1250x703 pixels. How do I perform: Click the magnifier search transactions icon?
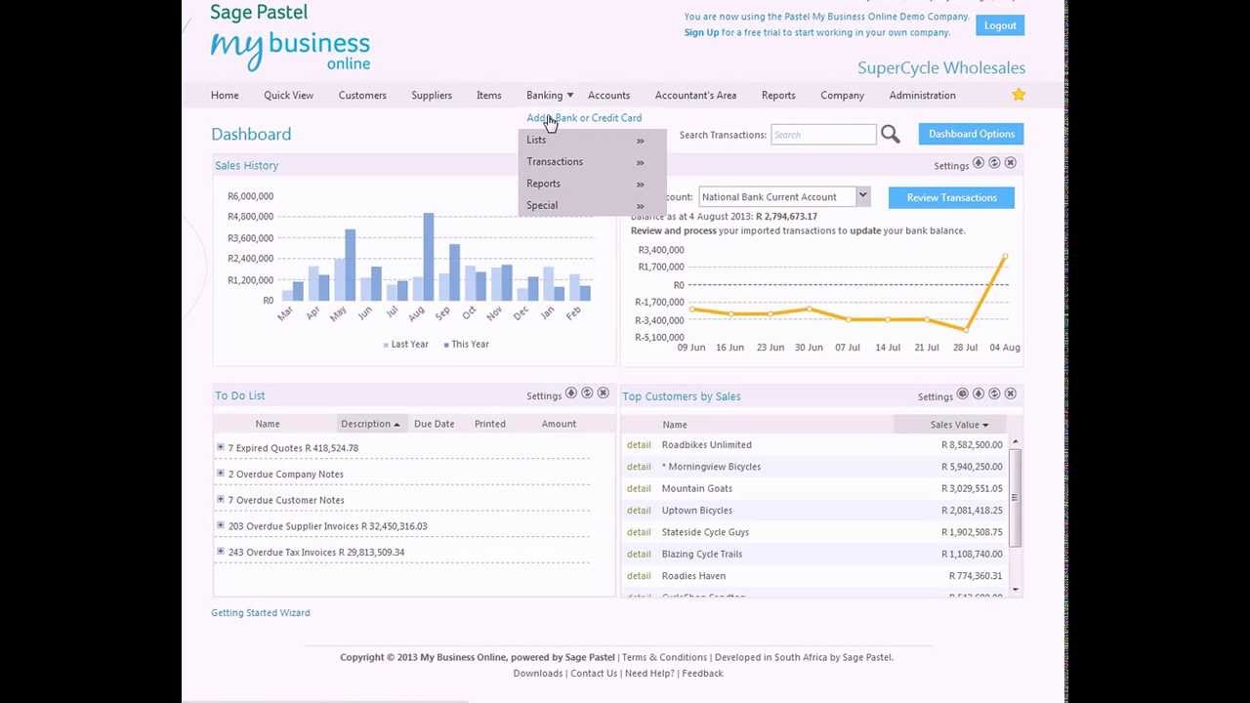[890, 134]
